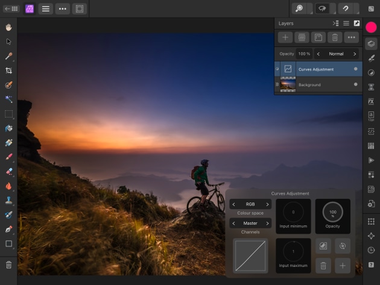380x285 pixels.
Task: Open the Transform studio icon
Action: click(x=371, y=221)
